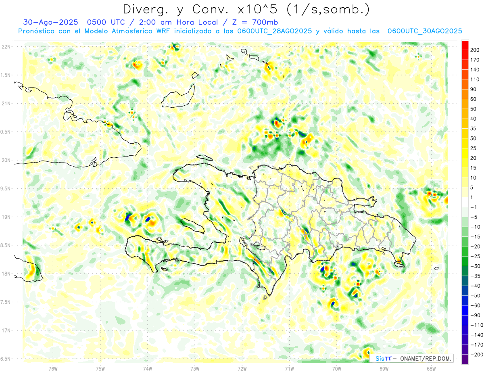This screenshot has width=484, height=374.
Task: Click the '0.5N' latitude label
Action: pyautogui.click(x=6, y=132)
